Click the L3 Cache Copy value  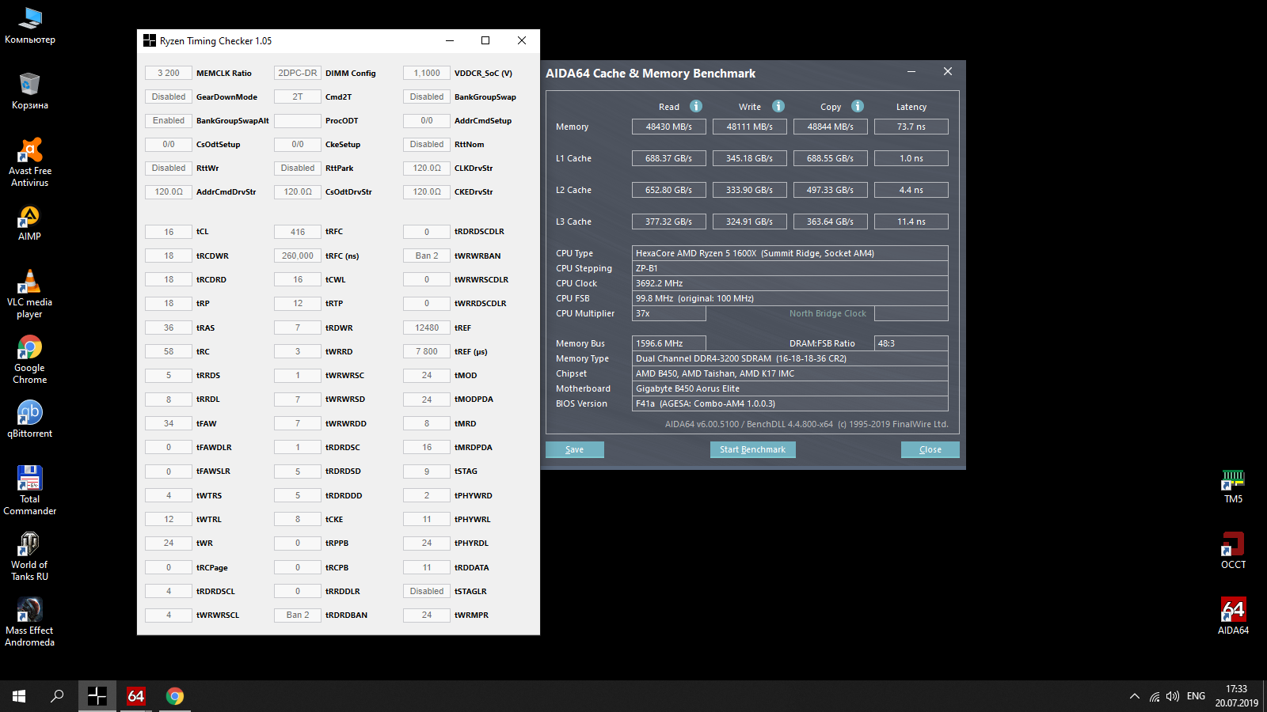[831, 222]
